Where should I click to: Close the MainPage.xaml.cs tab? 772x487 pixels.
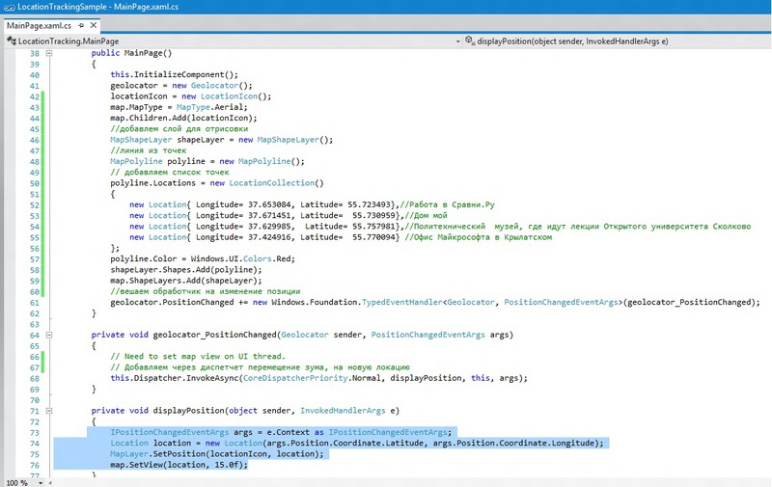(x=93, y=25)
